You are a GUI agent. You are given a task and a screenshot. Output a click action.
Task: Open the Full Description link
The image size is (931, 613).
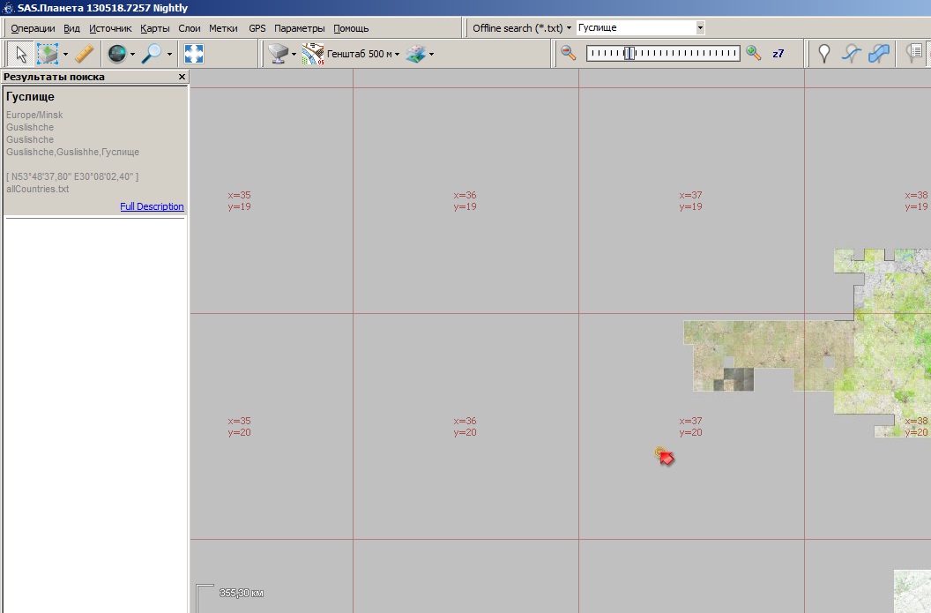(x=152, y=206)
